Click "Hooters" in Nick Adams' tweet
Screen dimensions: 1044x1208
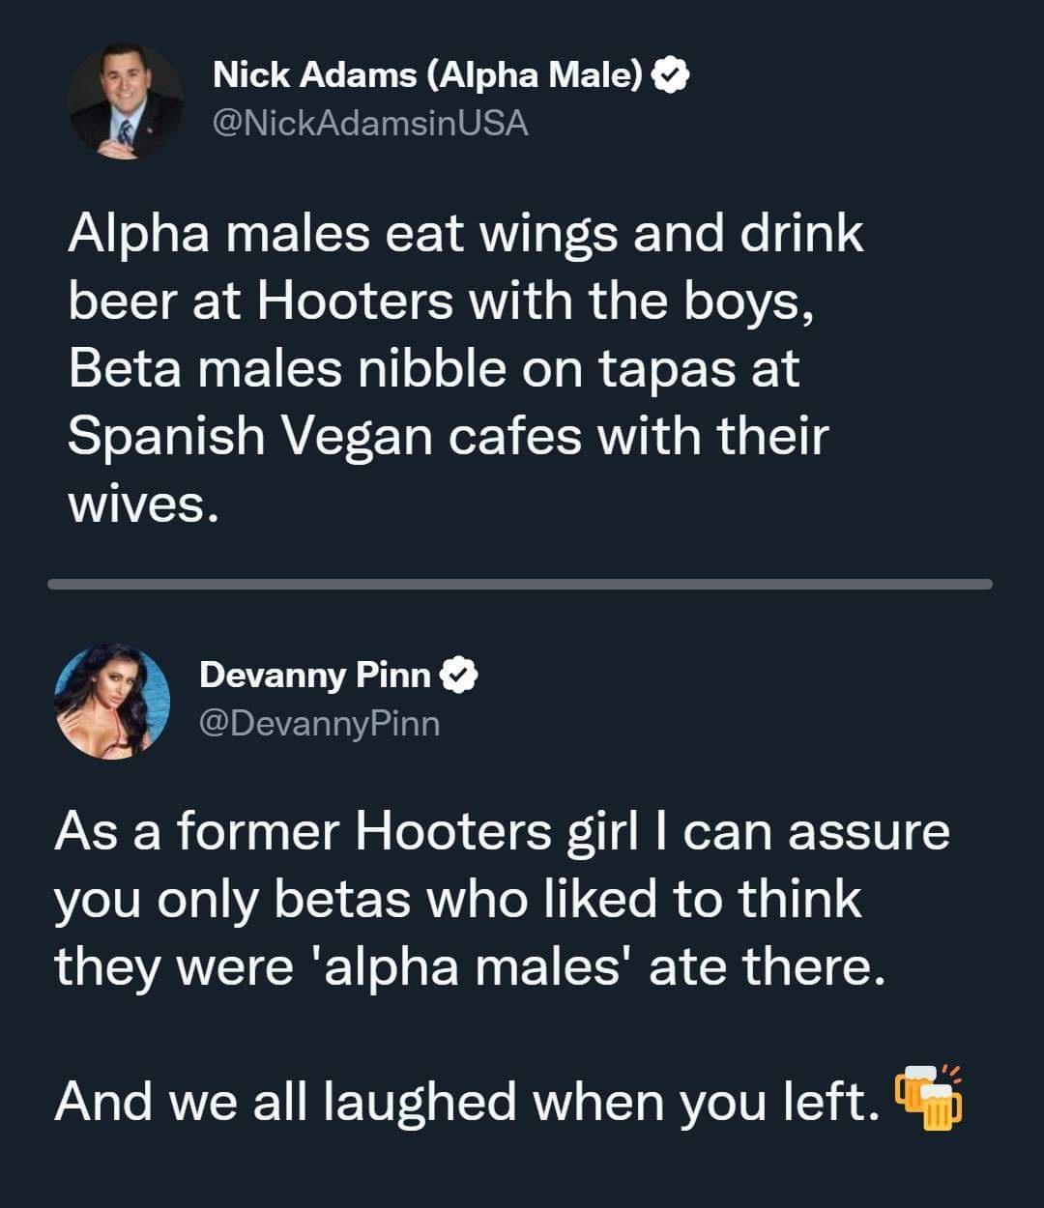click(355, 302)
